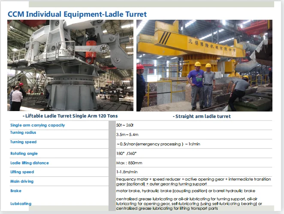Select the Lubricating row label
284x214 pixels.
[21, 204]
